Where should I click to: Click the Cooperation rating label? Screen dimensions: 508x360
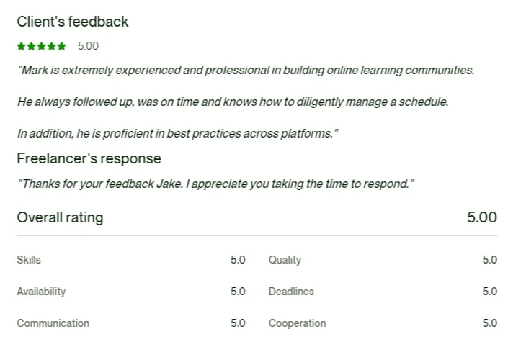297,323
